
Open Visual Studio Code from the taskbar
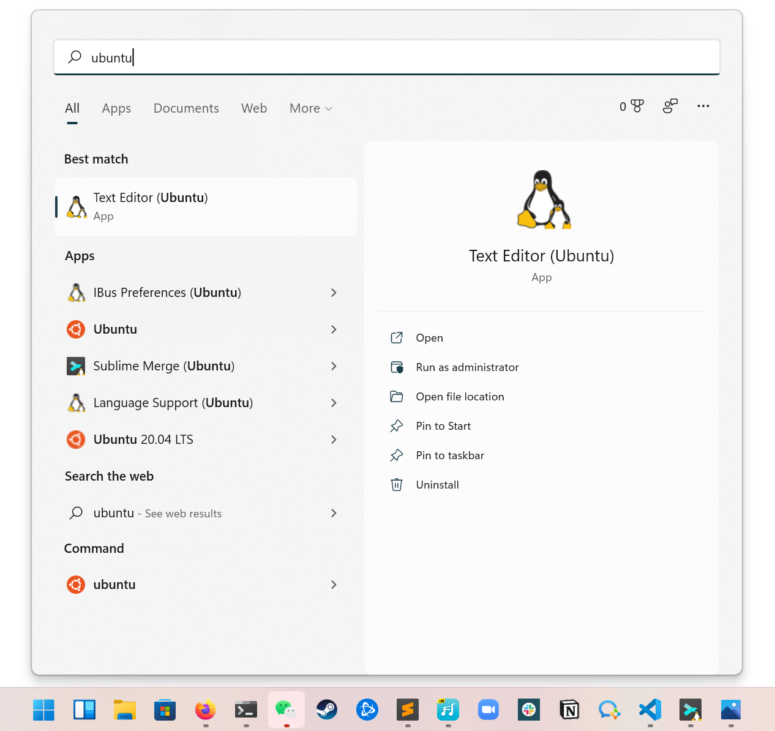click(x=650, y=710)
